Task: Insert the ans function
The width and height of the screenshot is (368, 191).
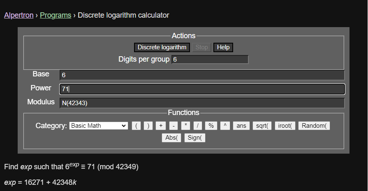Action: click(241, 126)
